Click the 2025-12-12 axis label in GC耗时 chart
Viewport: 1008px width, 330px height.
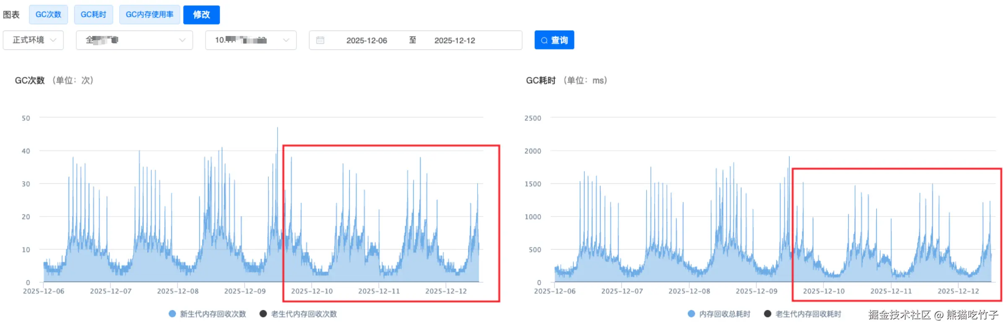point(958,291)
